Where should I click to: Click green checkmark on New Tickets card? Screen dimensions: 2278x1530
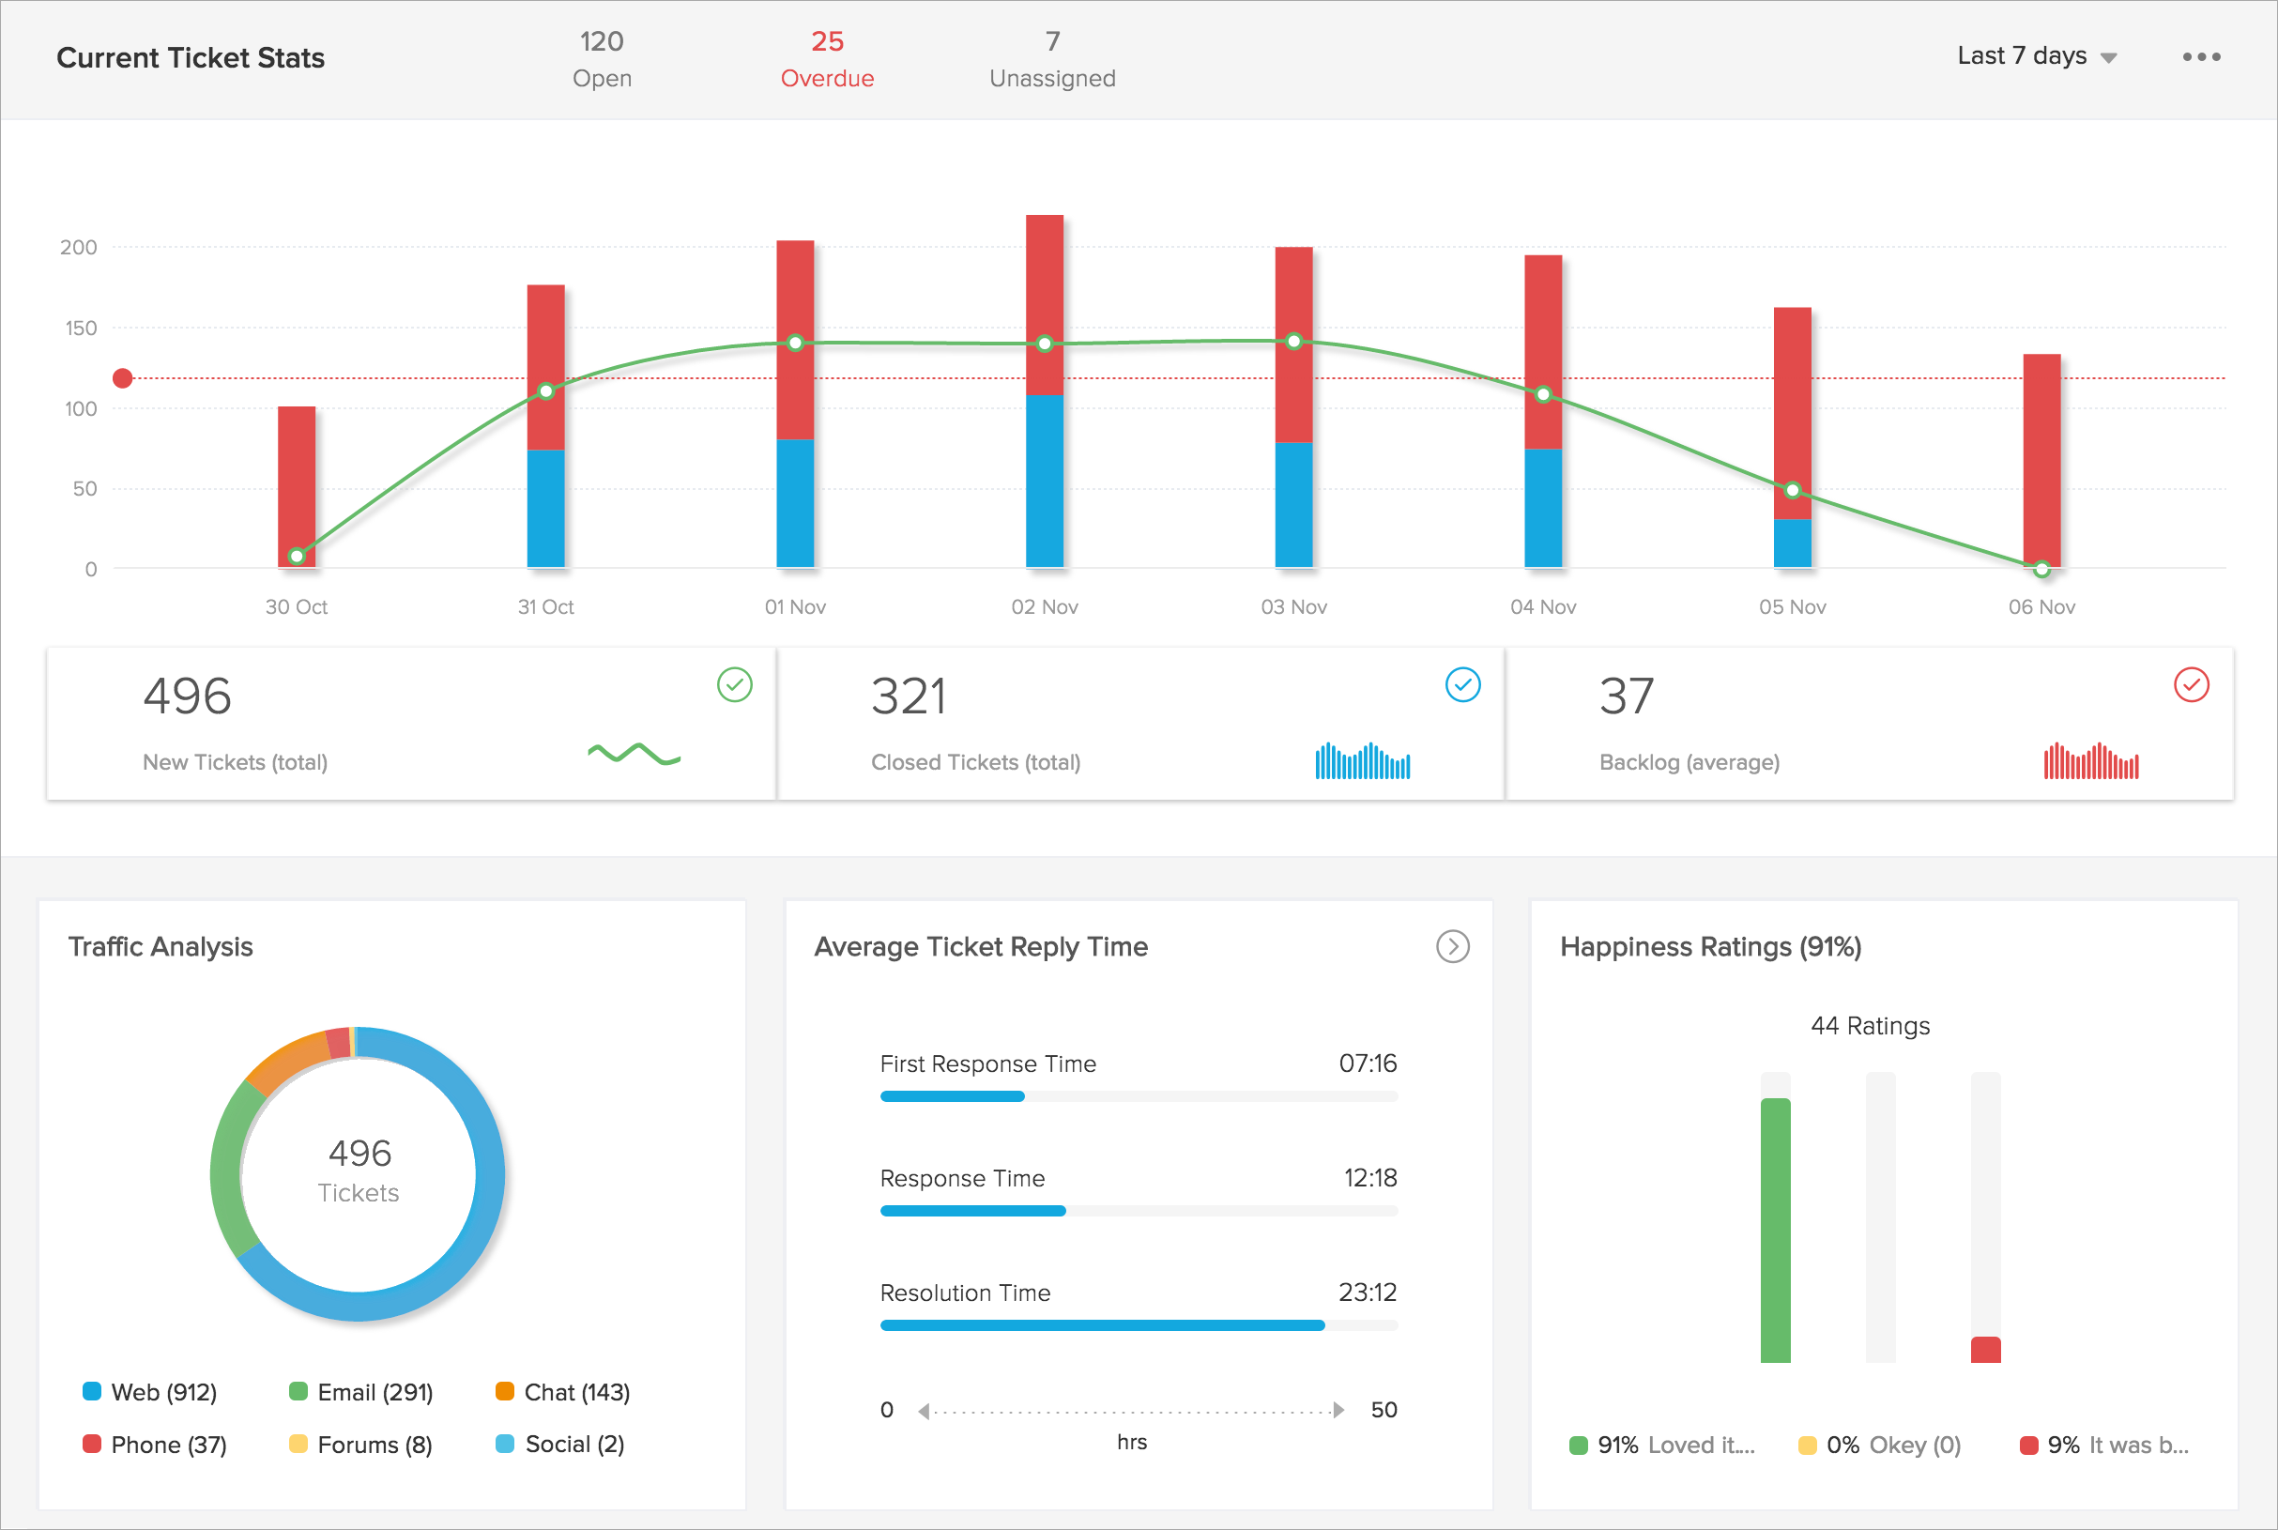735,685
